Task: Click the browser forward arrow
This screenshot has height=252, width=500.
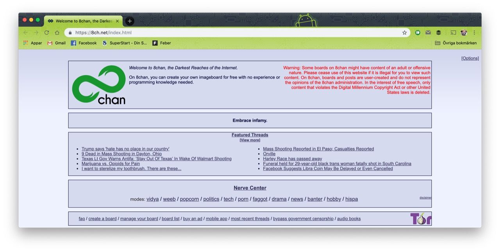Action: pos(36,33)
